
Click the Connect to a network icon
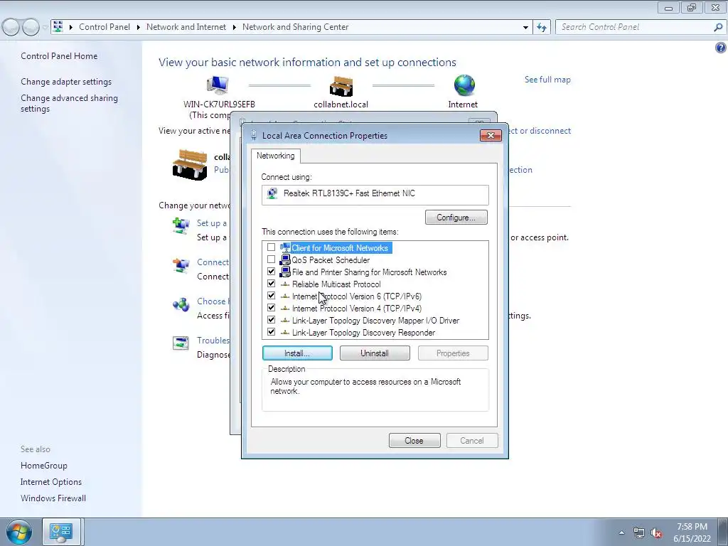(x=181, y=264)
